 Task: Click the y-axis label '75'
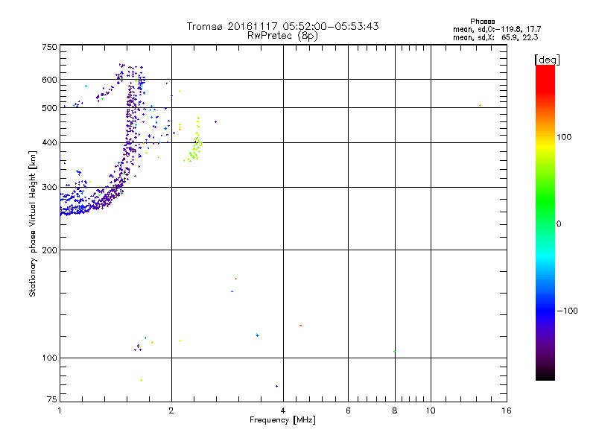pyautogui.click(x=52, y=399)
